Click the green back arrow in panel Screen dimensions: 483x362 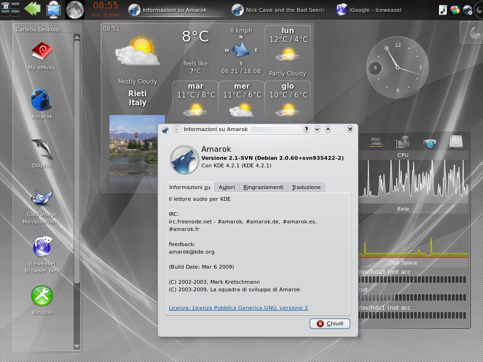click(33, 9)
